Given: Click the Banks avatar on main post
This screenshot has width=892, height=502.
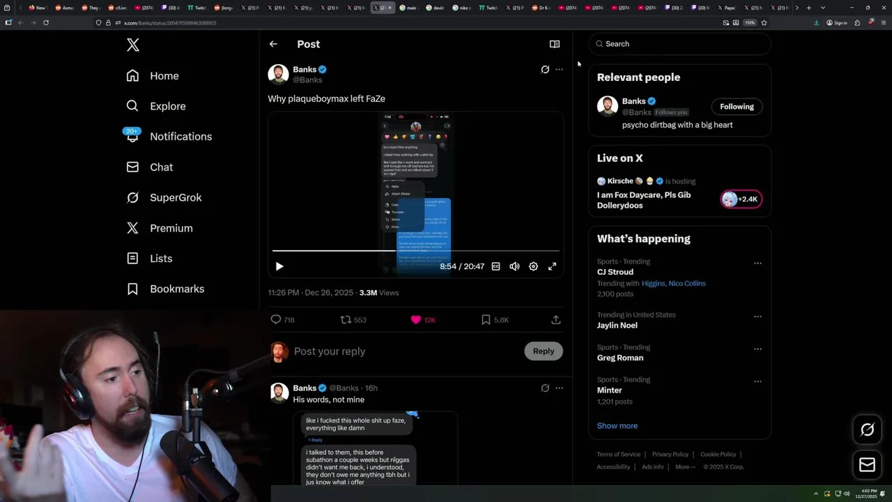Looking at the screenshot, I should 278,75.
